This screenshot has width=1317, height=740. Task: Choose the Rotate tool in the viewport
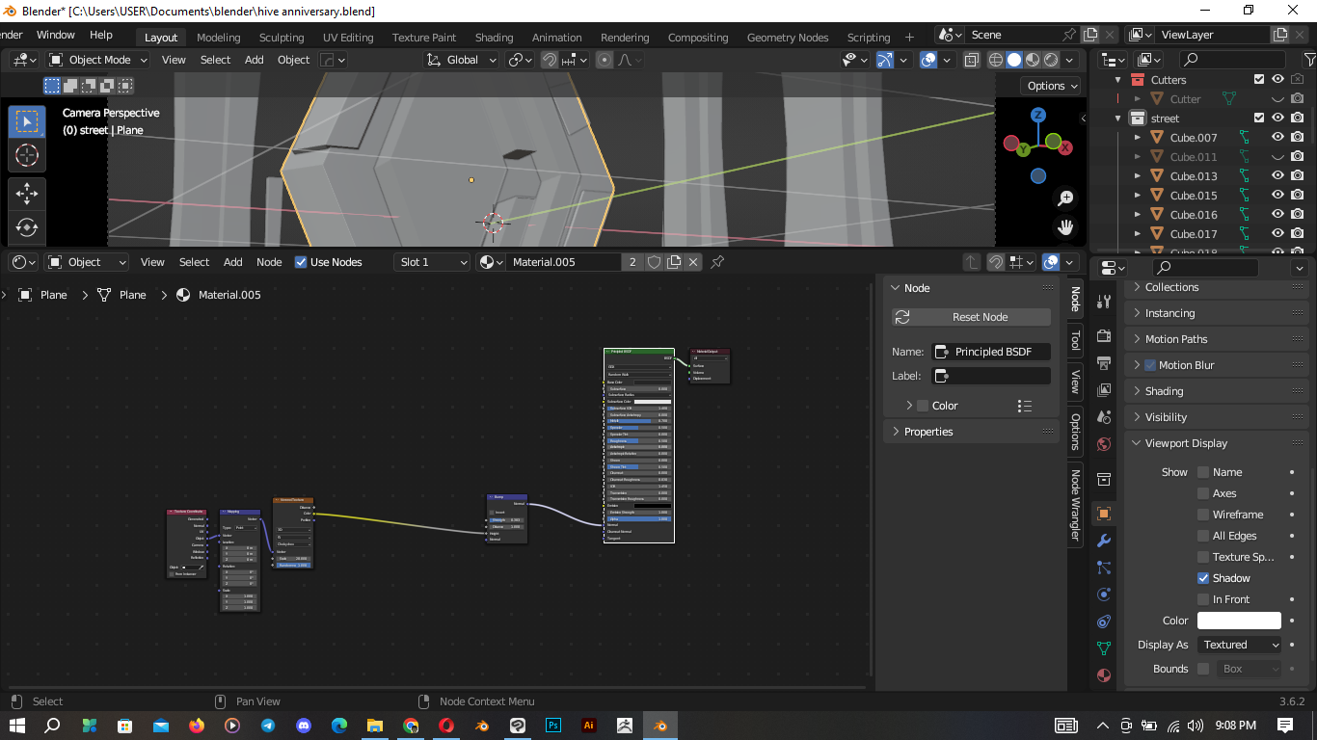point(27,227)
